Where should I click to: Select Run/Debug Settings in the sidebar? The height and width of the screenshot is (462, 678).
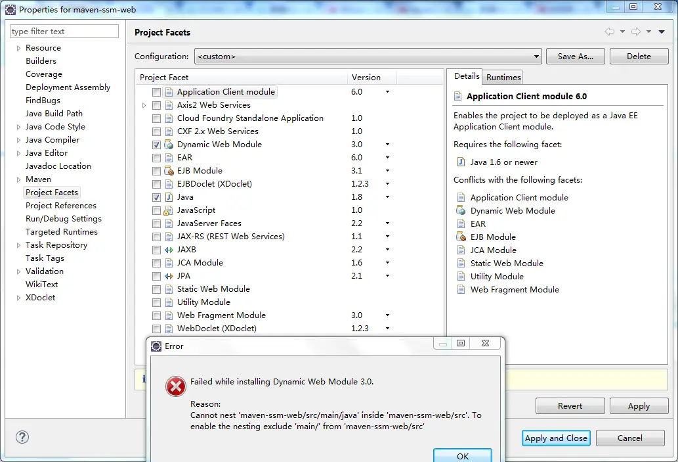(64, 219)
